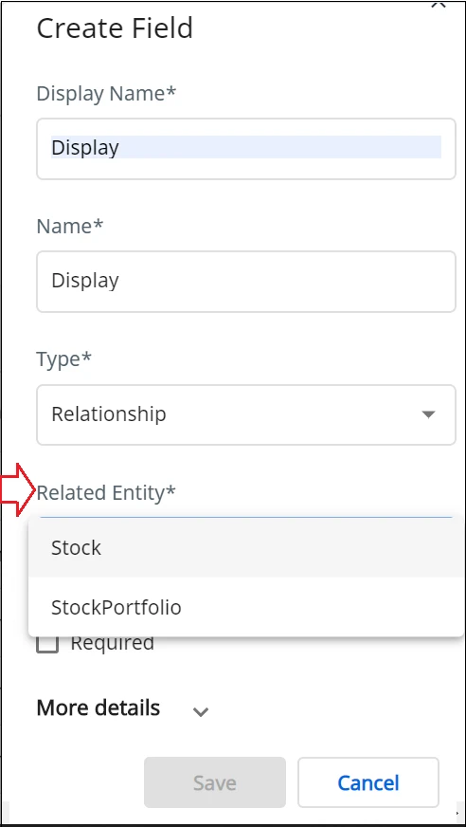Screen dimensions: 466x827
Task: Click the red arrow annotation
Action: click(x=18, y=490)
